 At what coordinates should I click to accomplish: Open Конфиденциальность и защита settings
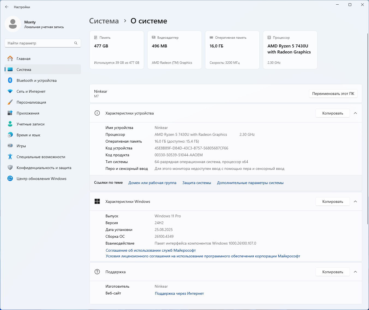click(x=43, y=168)
